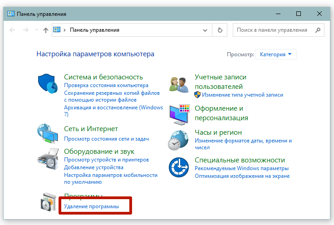
Task: Click Удаление программы link
Action: tap(91, 206)
